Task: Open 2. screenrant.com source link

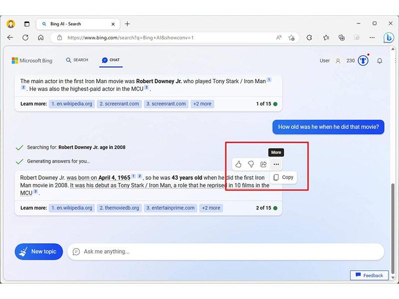Action: (119, 104)
